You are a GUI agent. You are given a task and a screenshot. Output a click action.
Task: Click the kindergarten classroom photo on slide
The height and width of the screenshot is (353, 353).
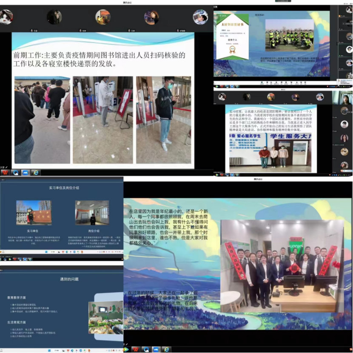105,317
